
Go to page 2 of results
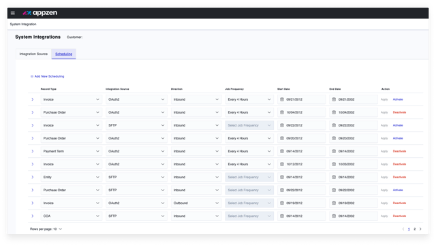click(x=415, y=229)
